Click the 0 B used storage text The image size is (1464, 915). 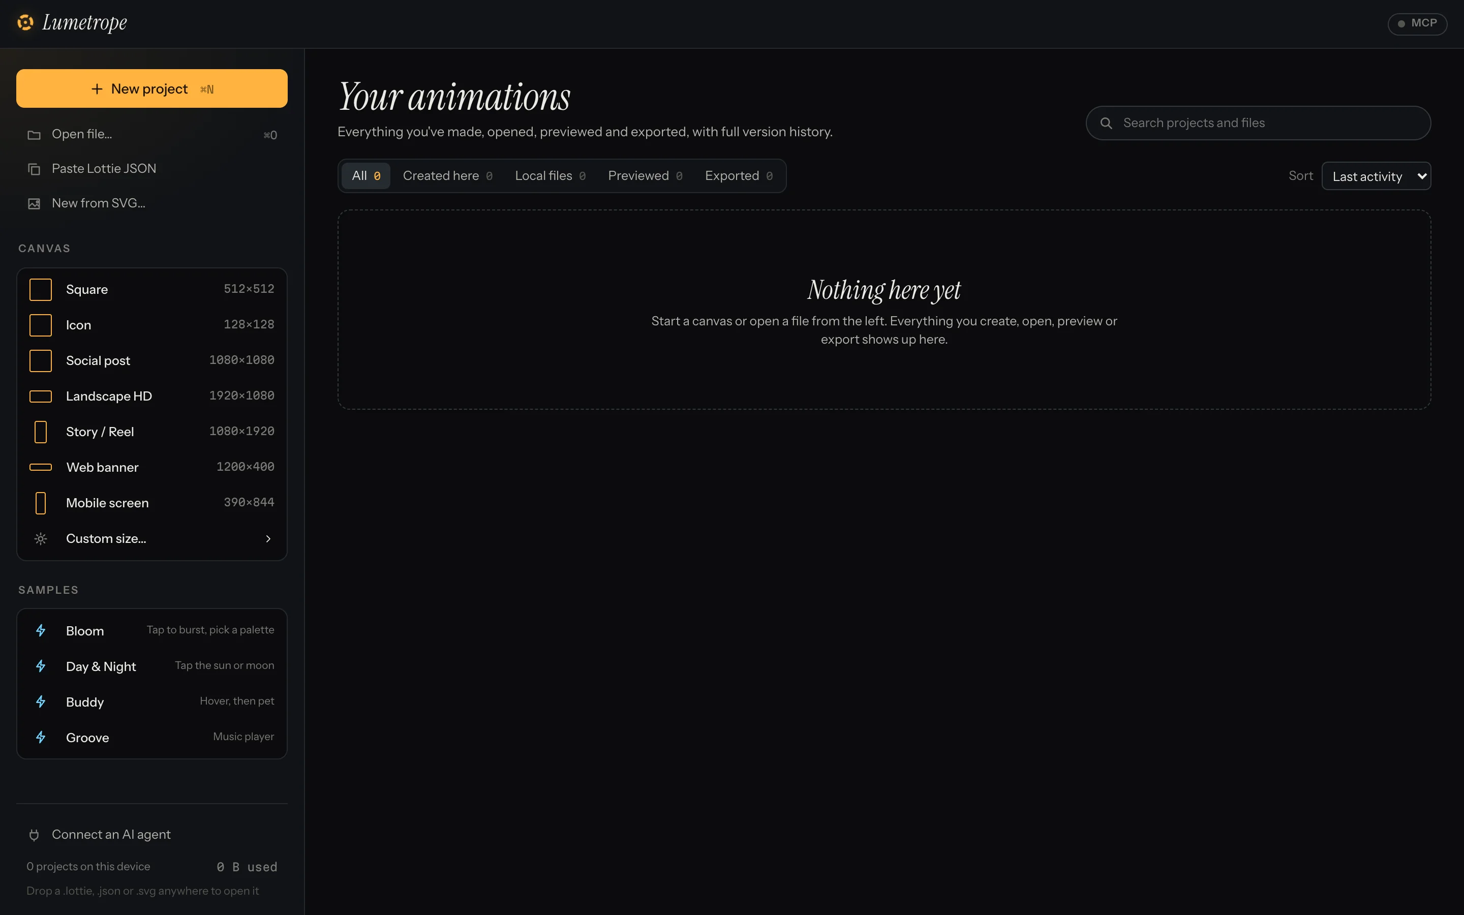[247, 867]
